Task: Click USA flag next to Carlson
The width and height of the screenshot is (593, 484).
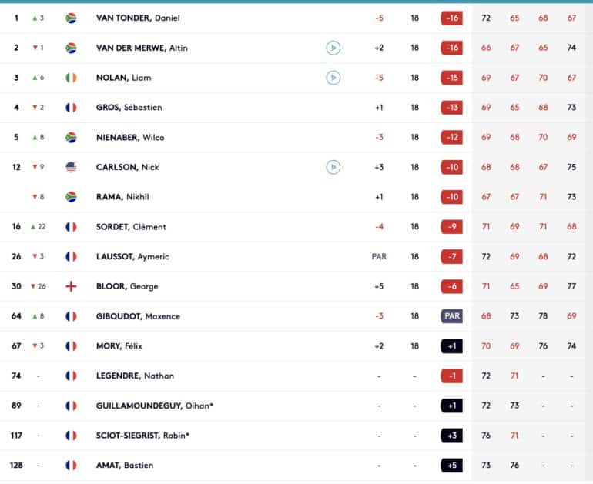Action: 71,167
